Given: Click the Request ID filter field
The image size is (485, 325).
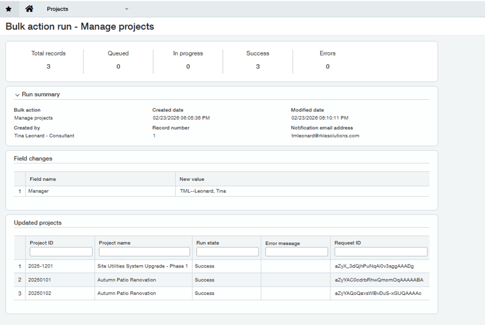Looking at the screenshot, I should tap(381, 252).
